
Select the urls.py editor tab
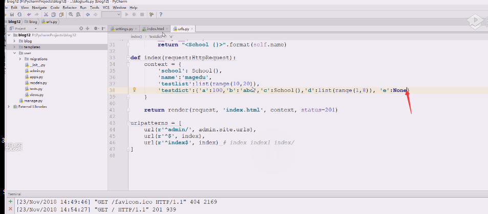(183, 29)
